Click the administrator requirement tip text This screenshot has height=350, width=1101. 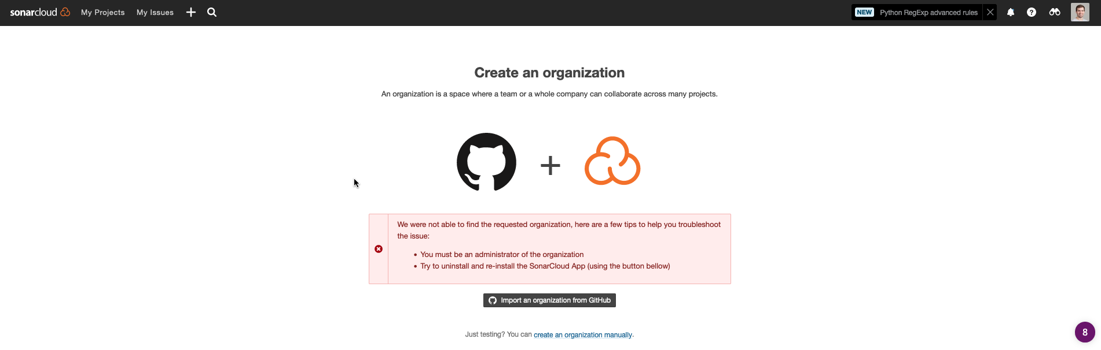[x=502, y=255]
